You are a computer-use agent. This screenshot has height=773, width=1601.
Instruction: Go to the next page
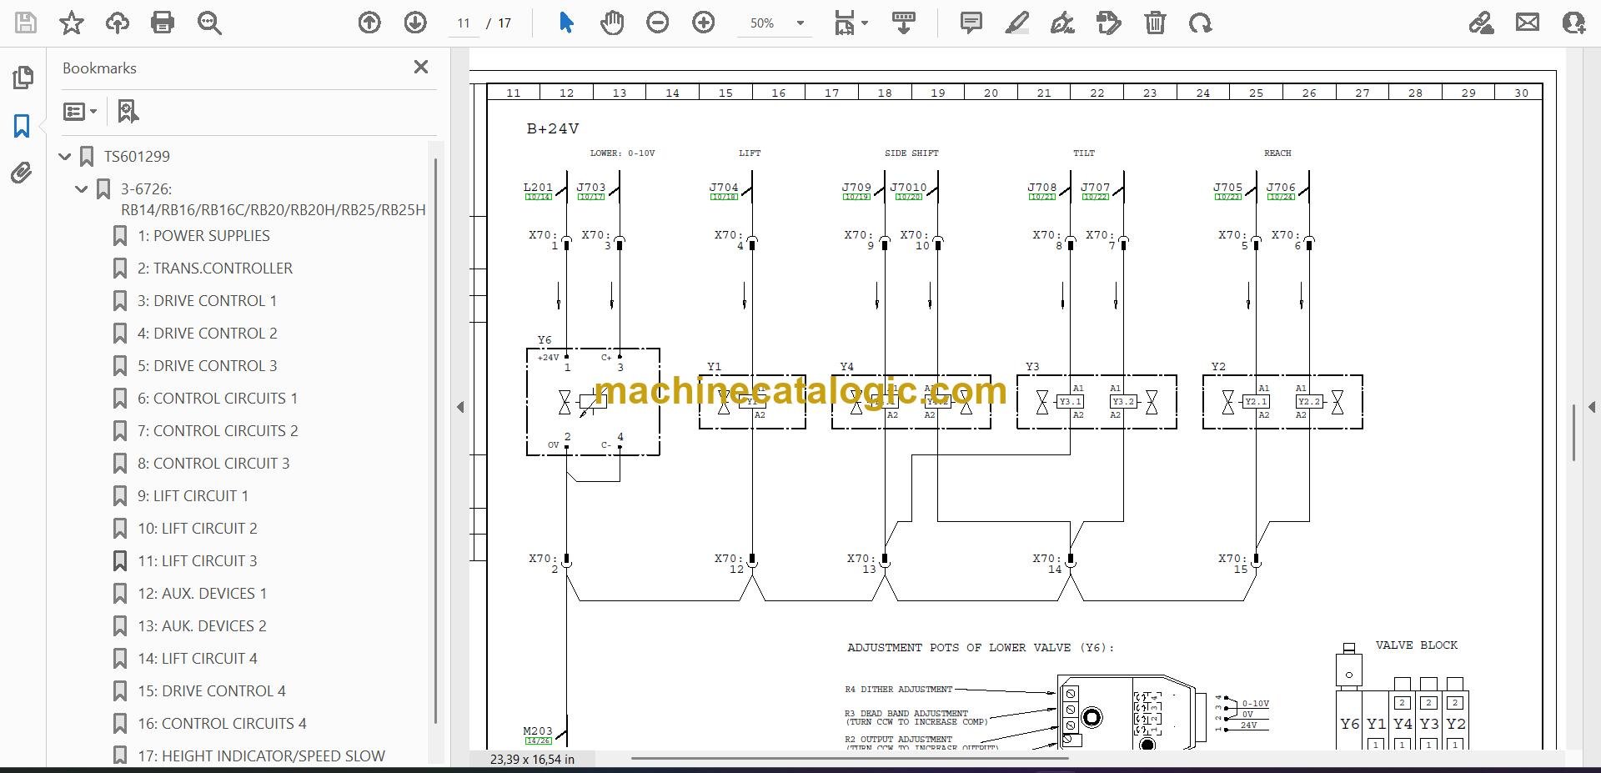point(415,23)
